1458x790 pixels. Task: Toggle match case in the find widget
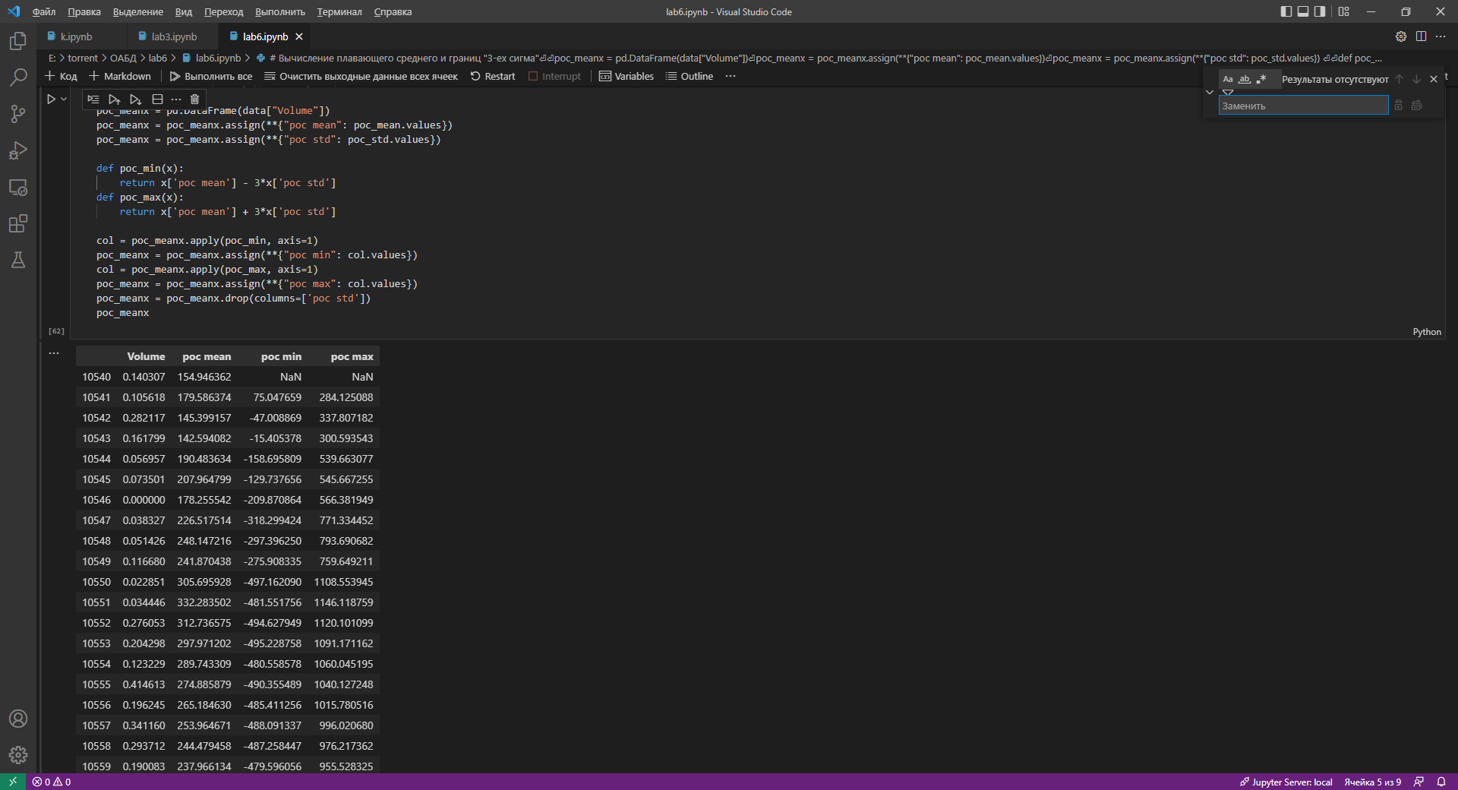coord(1229,79)
